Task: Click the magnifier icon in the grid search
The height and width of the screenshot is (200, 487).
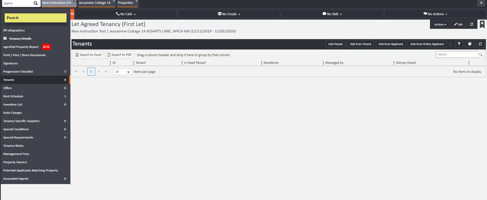Action: tap(481, 55)
